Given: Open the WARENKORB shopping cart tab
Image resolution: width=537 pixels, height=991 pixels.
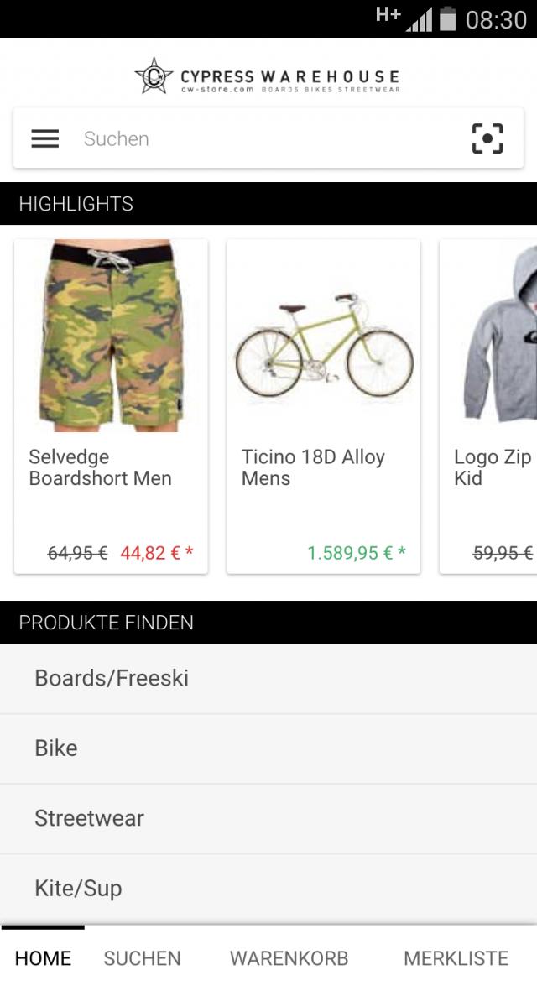Looking at the screenshot, I should click(x=289, y=957).
